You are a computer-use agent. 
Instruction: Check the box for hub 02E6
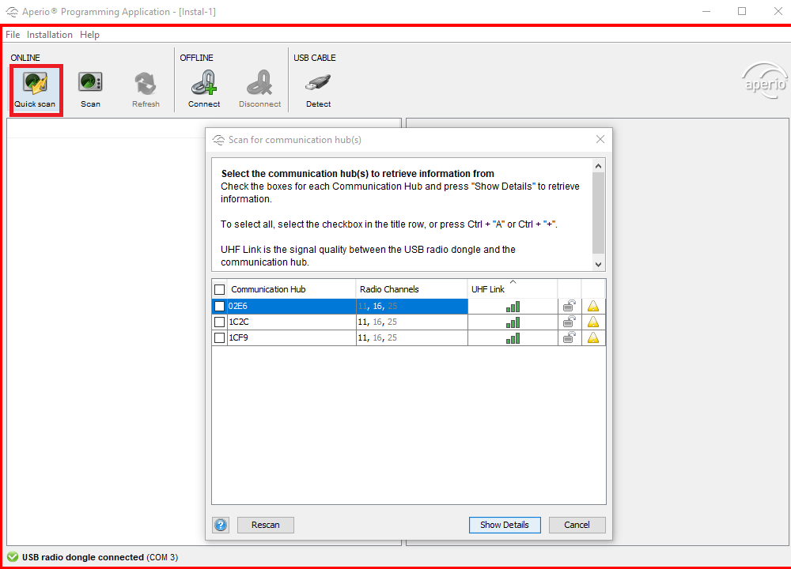tap(220, 306)
